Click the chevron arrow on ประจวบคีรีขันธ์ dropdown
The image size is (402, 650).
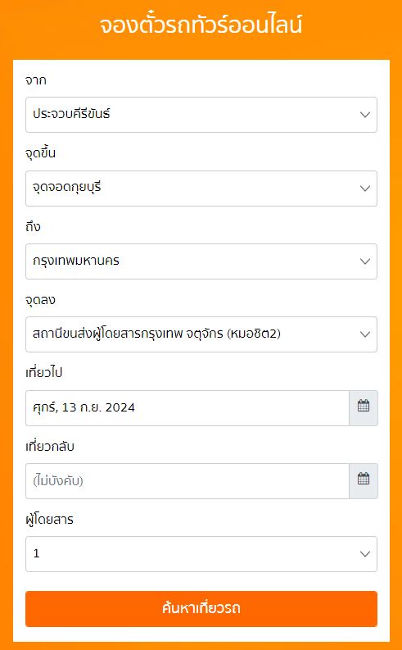click(364, 115)
